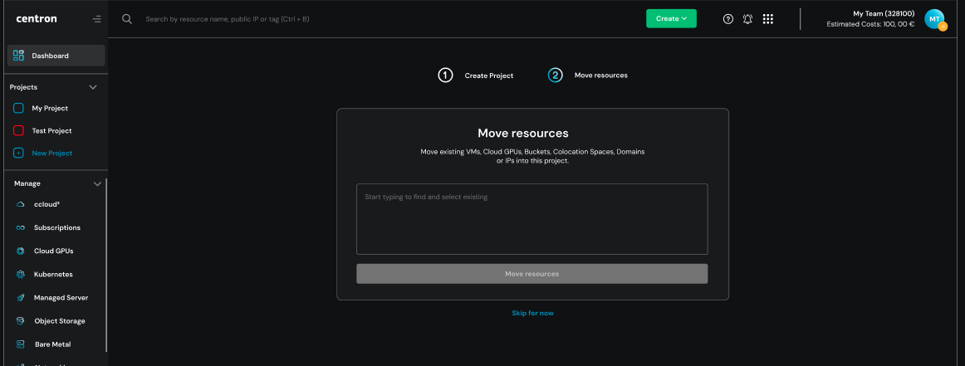Screen dimensions: 965x366
Task: Open Dashboard from the sidebar
Action: click(x=56, y=56)
